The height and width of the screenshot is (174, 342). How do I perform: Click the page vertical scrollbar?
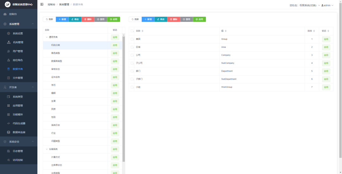point(341,81)
